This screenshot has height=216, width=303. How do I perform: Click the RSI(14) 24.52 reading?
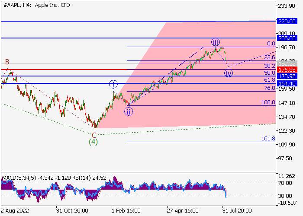[x=89, y=178]
